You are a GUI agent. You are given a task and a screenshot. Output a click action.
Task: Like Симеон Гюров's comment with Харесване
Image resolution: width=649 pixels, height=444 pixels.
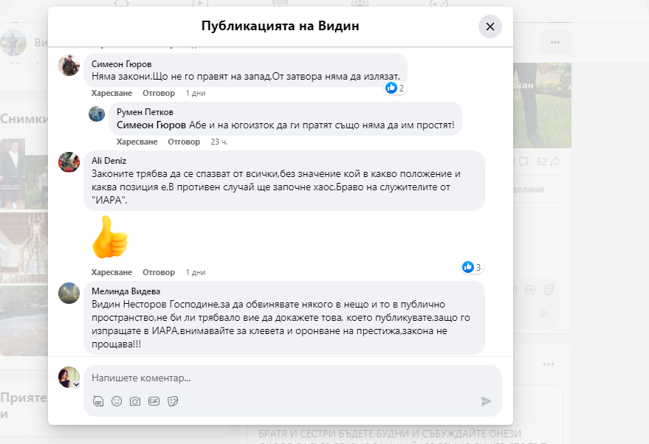click(x=111, y=94)
